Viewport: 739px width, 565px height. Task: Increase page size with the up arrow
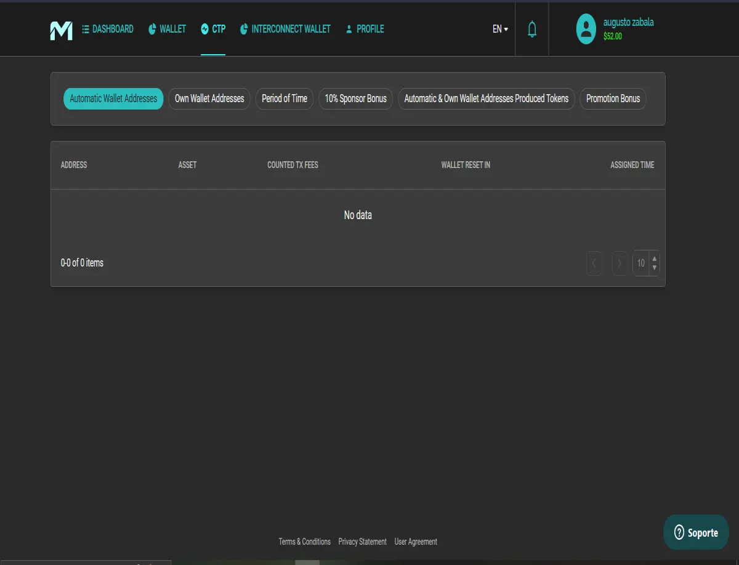pos(655,259)
